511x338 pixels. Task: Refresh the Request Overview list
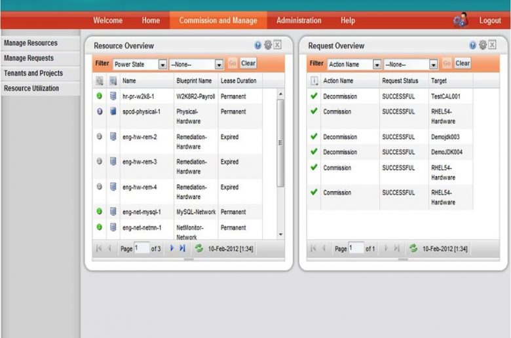413,248
